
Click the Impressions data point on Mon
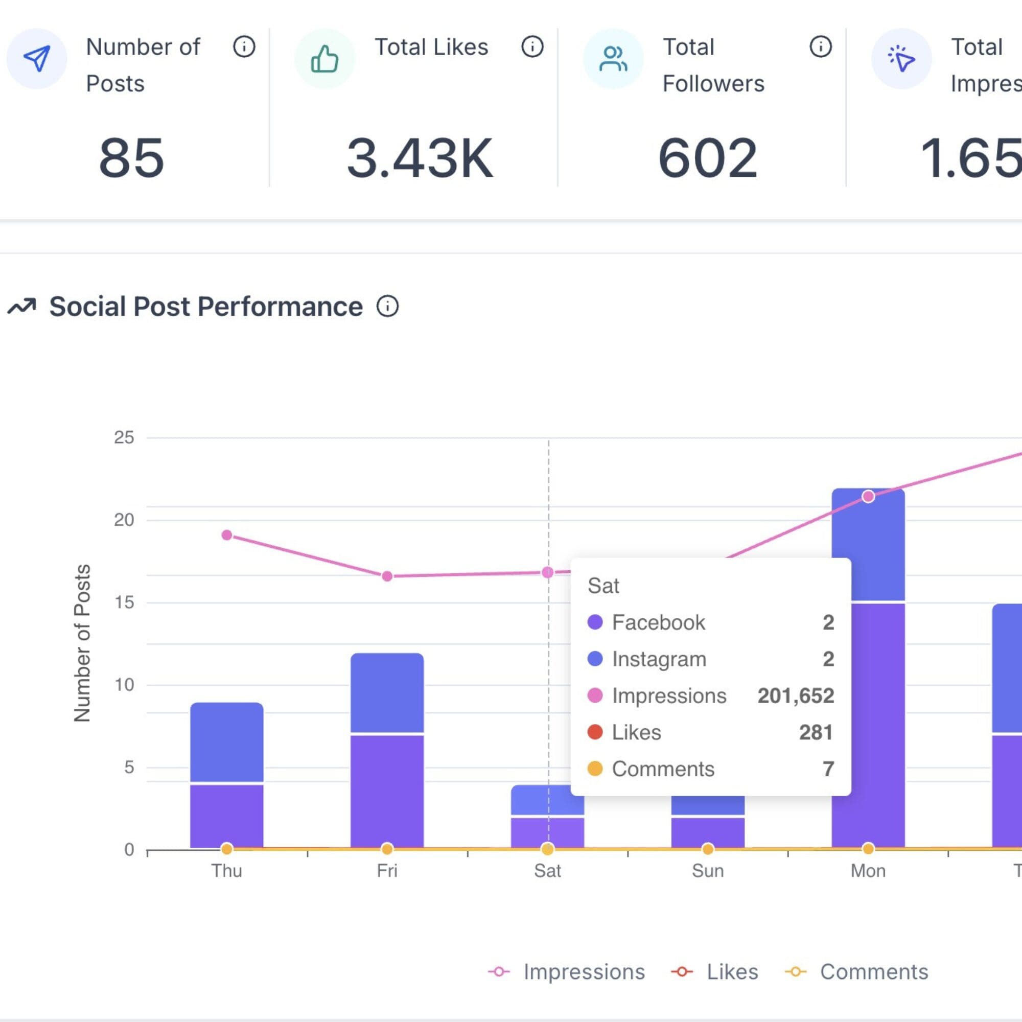pyautogui.click(x=868, y=496)
